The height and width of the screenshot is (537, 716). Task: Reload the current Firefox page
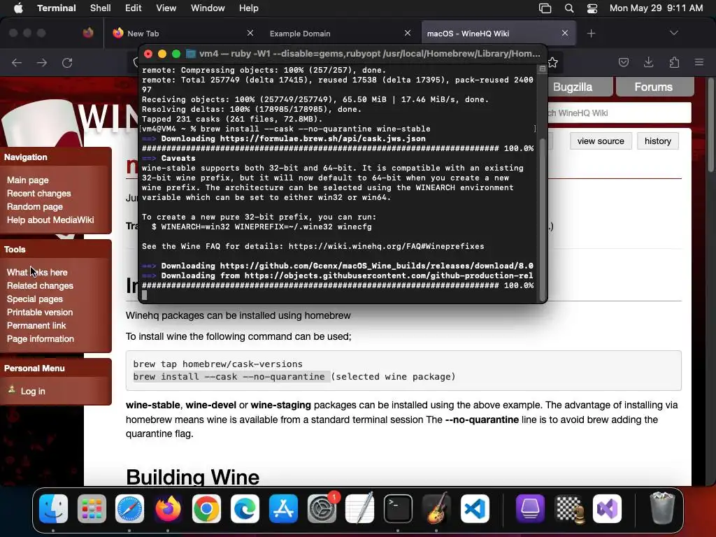(x=67, y=62)
